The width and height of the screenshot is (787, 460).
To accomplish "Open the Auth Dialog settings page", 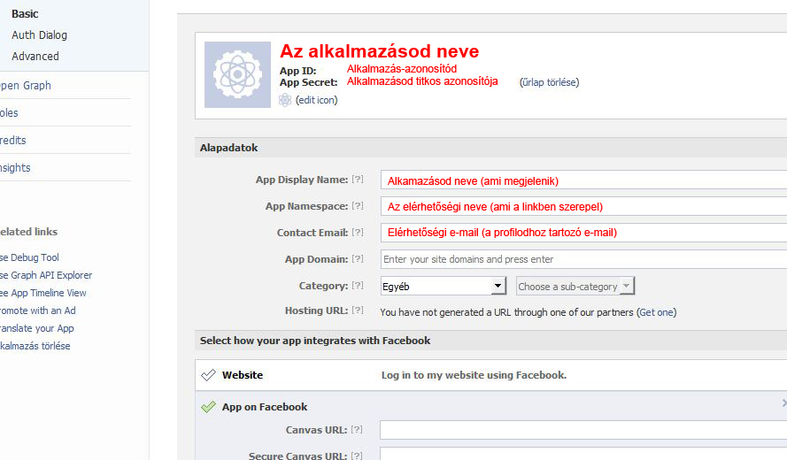I will click(39, 35).
